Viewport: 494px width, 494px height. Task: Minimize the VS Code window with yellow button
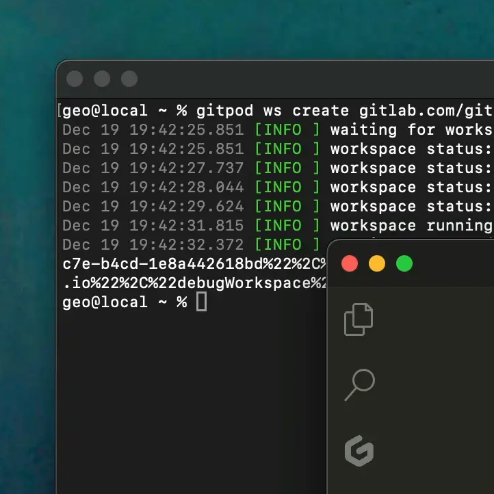pos(377,263)
